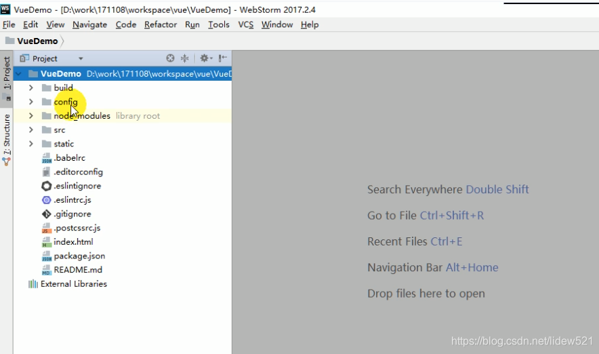Click the build folder icon
599x354 pixels.
click(x=47, y=88)
